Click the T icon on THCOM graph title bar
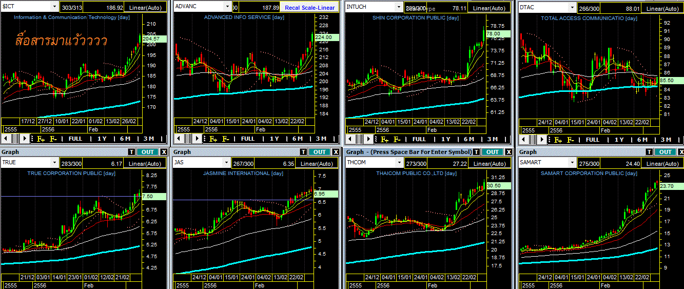The image size is (684, 289). [477, 152]
